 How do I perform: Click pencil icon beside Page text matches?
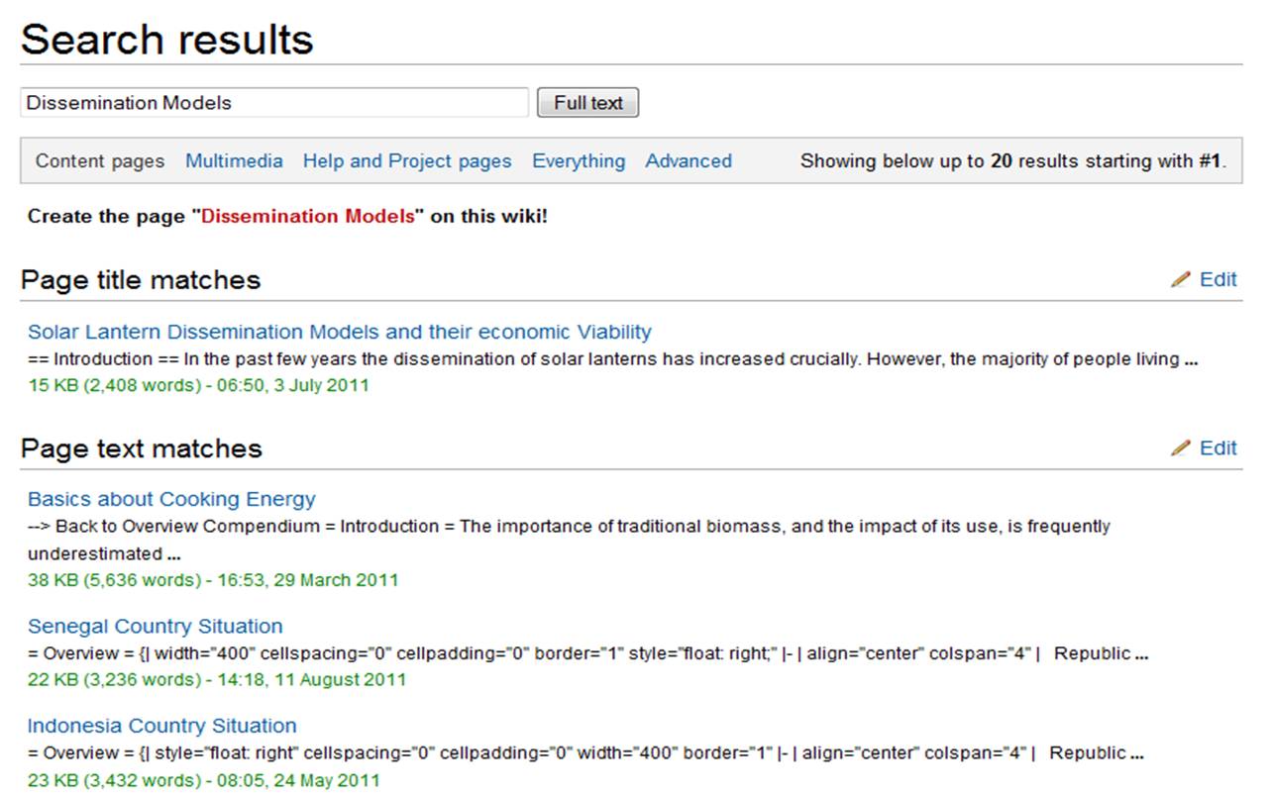pos(1180,448)
